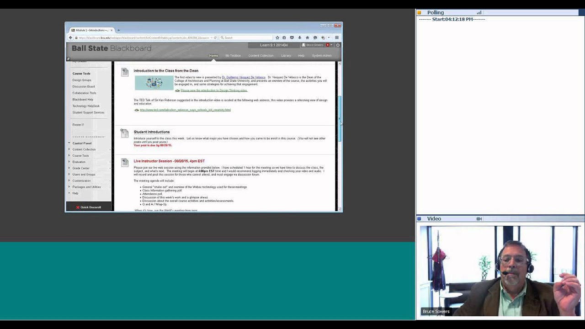
Task: Close the Module 1 browser tab
Action: (x=112, y=30)
